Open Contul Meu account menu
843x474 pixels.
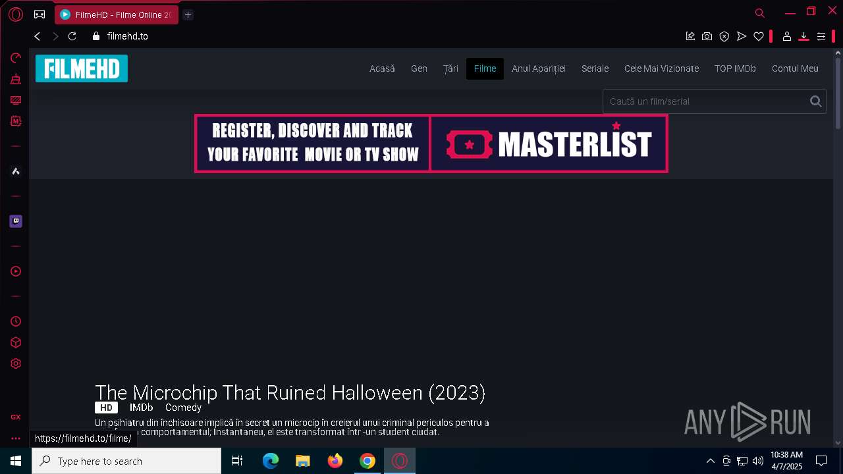(x=795, y=68)
